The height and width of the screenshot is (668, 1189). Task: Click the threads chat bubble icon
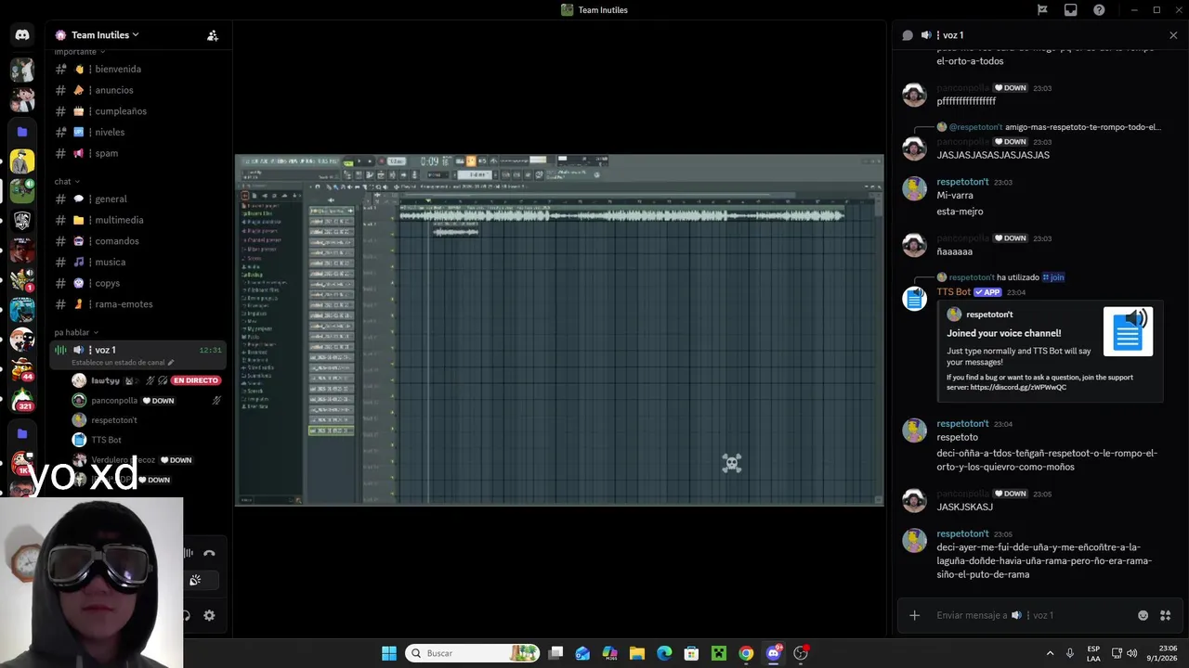(908, 35)
